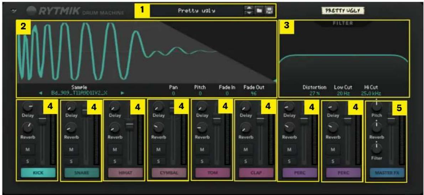This screenshot has height=195, width=424.
Task: Click the Master Pitch knob
Action: pos(377,107)
